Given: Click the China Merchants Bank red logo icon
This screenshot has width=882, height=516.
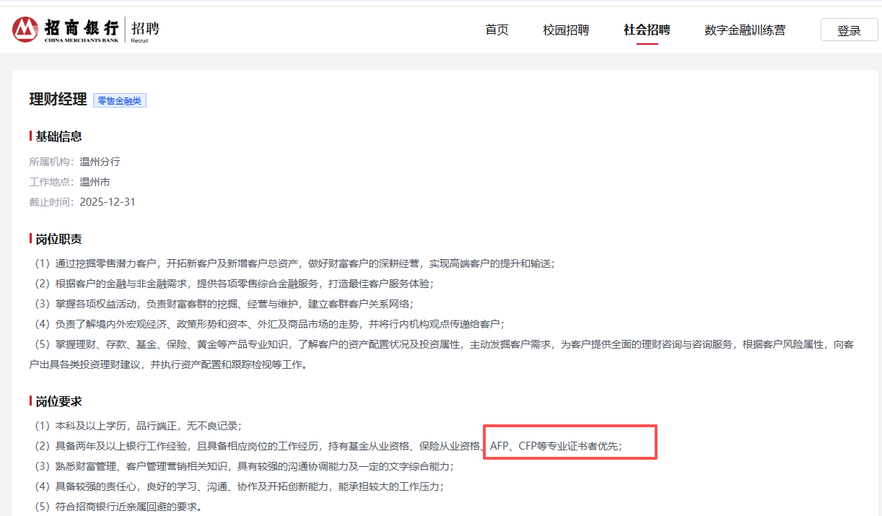Looking at the screenshot, I should (25, 30).
